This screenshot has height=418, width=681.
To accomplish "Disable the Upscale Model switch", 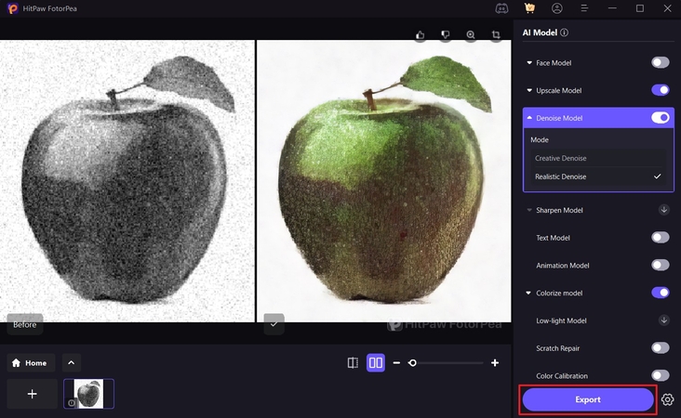I will (661, 90).
